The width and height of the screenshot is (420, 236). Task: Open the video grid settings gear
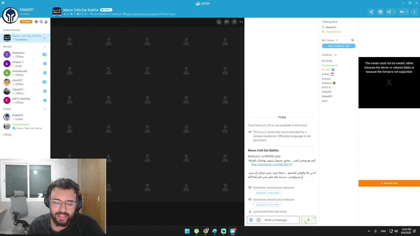[x=234, y=22]
